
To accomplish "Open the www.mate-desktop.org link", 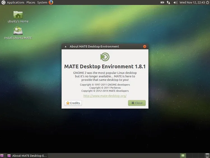I will pyautogui.click(x=105, y=96).
